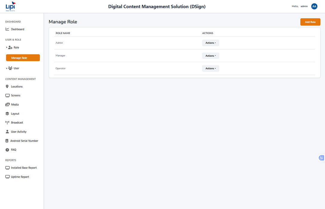Image resolution: width=325 pixels, height=209 pixels.
Task: Open Actions dropdown for Admin role
Action: pyautogui.click(x=211, y=43)
